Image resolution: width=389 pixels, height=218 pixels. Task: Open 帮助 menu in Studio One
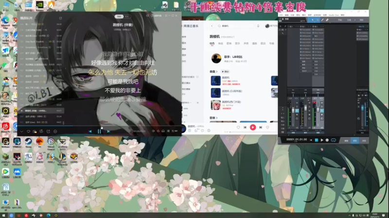pyautogui.click(x=343, y=15)
